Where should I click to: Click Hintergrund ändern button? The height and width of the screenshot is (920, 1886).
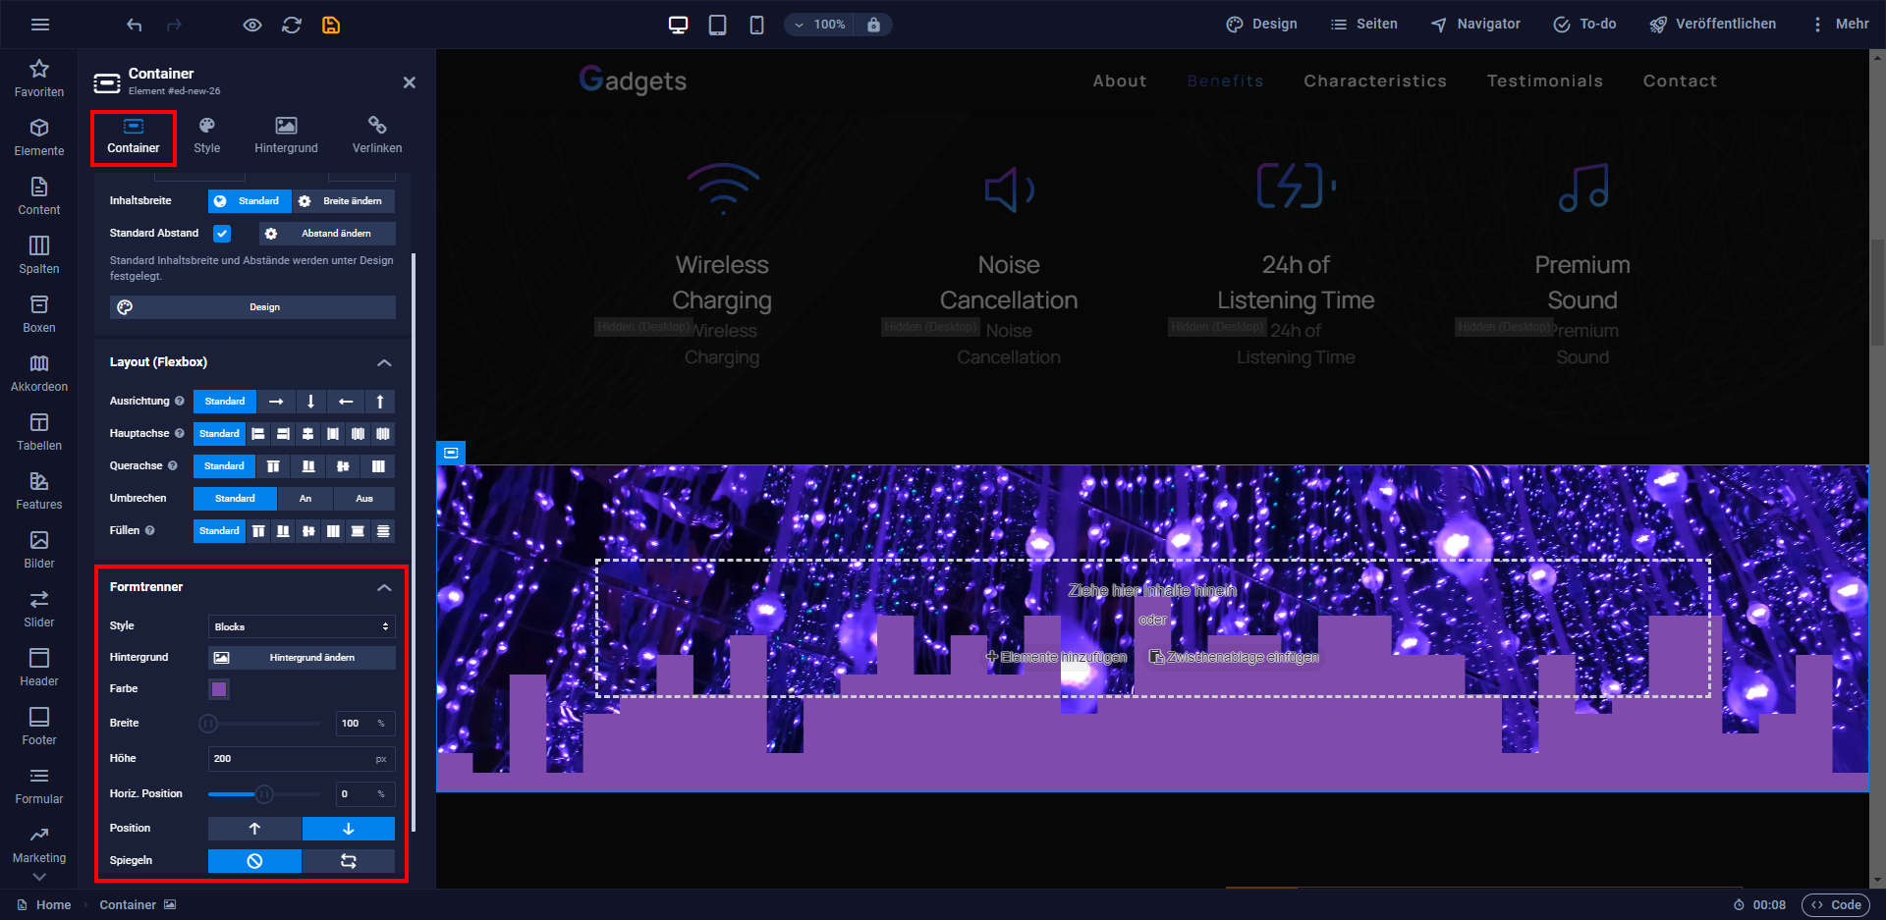[x=302, y=658]
